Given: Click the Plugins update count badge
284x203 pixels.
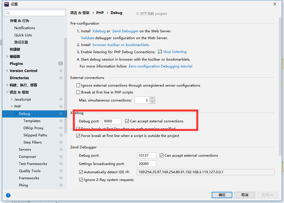Looking at the screenshot, I should 61,64.
